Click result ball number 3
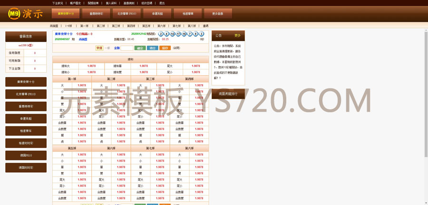Image resolution: width=428 pixels, height=205 pixels. (202, 34)
